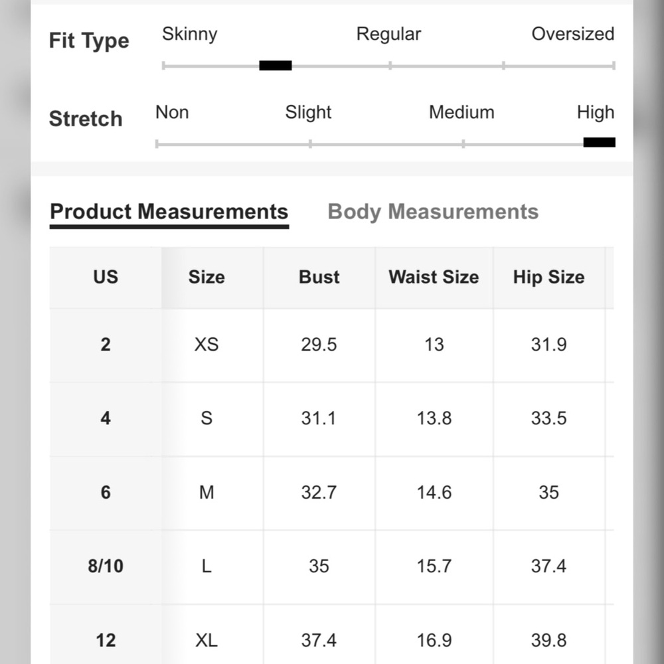Click the Regular fit label
Viewport: 664px width, 664px height.
coord(388,35)
